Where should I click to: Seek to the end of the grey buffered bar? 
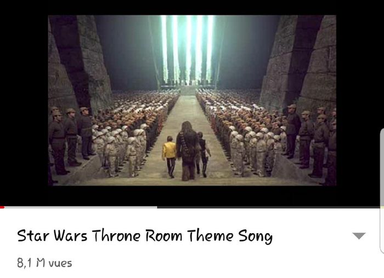[156, 207]
